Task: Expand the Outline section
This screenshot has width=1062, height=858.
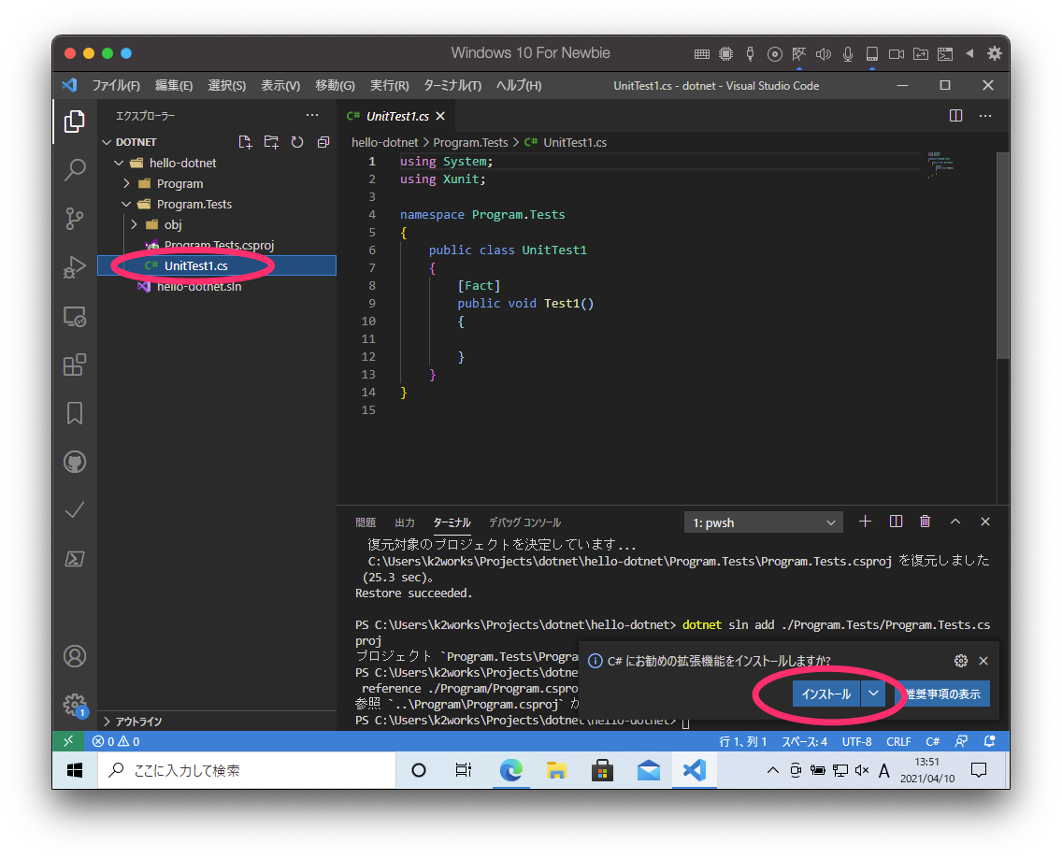Action: point(107,722)
